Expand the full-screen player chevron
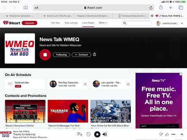The height and width of the screenshot is (140, 187). pyautogui.click(x=182, y=134)
